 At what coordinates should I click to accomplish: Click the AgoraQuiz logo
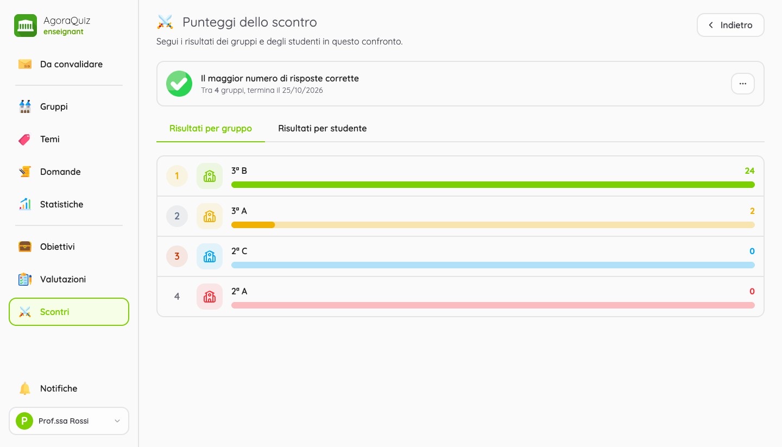(26, 26)
